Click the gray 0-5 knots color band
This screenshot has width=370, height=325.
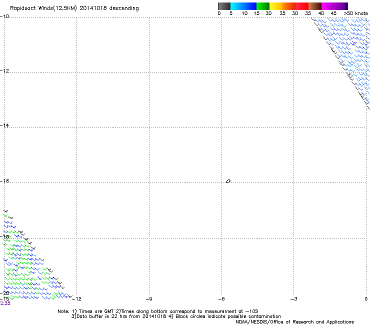click(224, 6)
